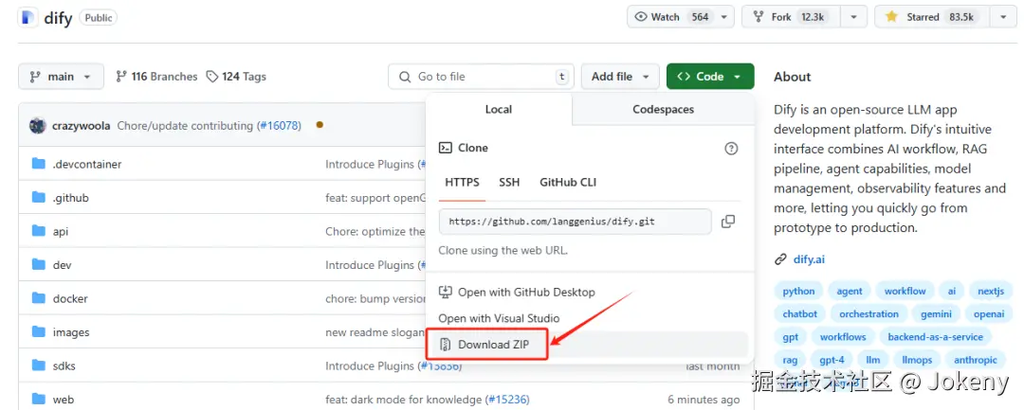Select the SSH clone method tab
The width and height of the screenshot is (1024, 410).
(x=509, y=183)
